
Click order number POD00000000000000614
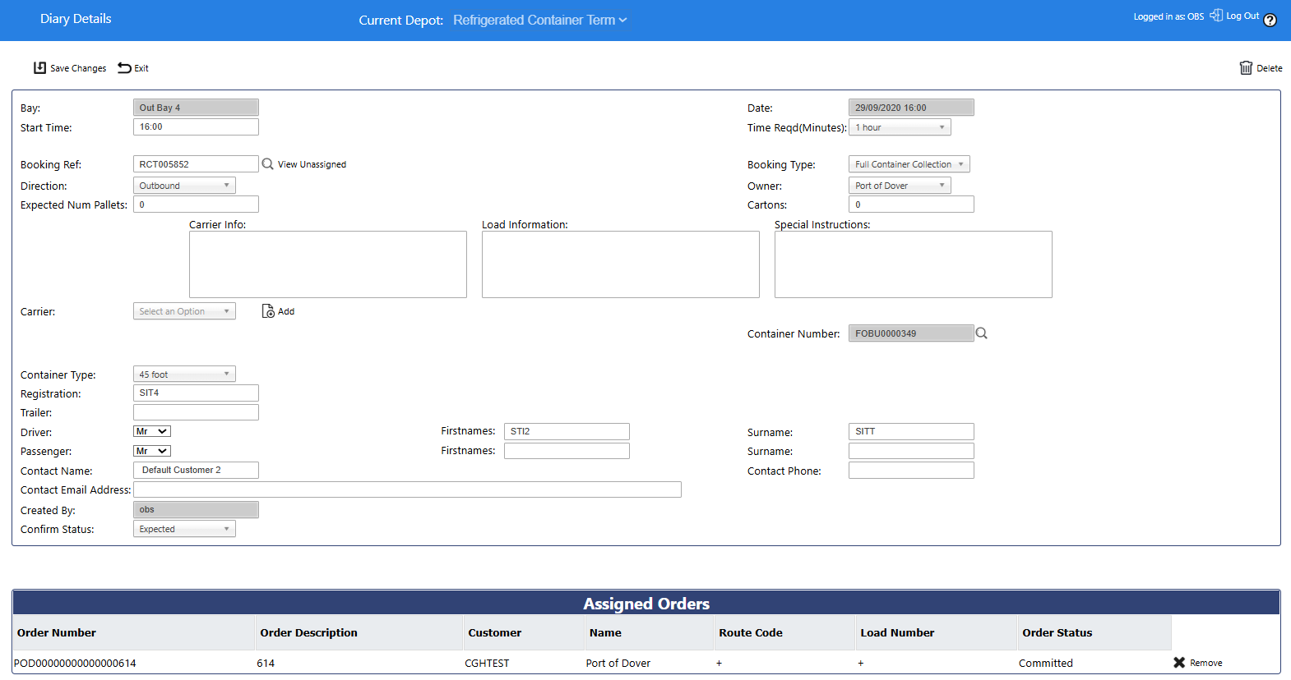[x=75, y=663]
